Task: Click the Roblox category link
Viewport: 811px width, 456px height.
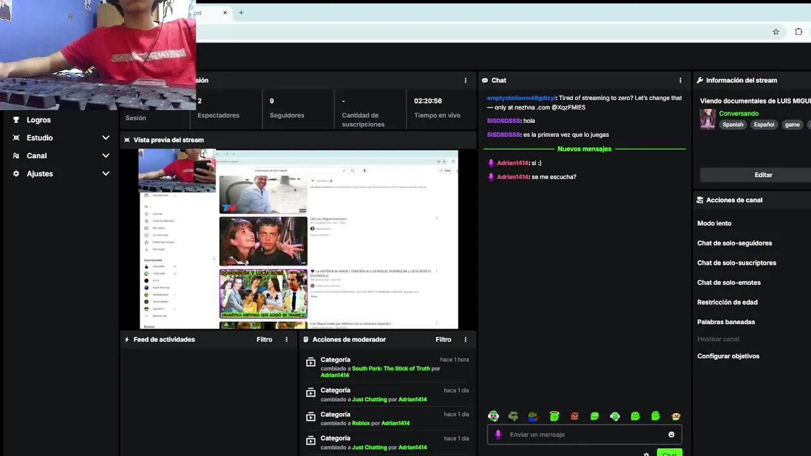Action: pyautogui.click(x=361, y=423)
